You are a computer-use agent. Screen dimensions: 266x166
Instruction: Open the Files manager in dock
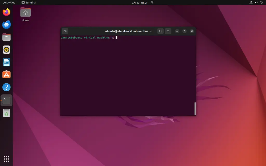(6, 37)
